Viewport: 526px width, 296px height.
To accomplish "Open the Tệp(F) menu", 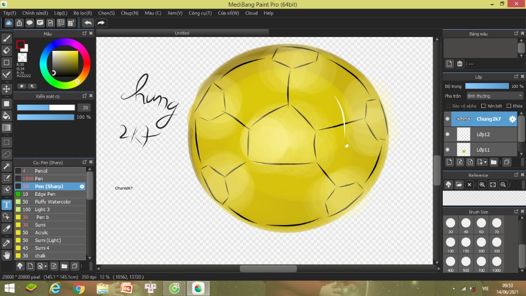I will [9, 13].
